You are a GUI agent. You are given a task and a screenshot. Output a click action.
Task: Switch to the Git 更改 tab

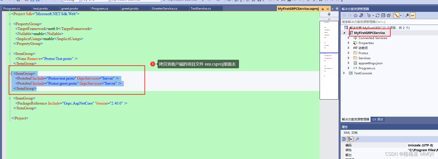pos(378,119)
